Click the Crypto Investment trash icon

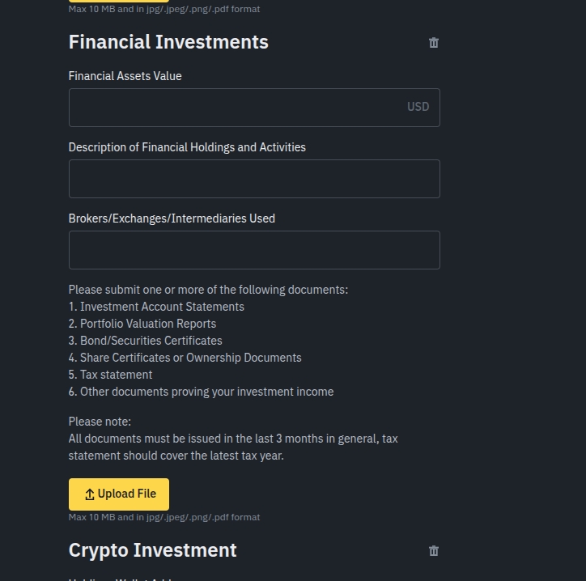434,551
